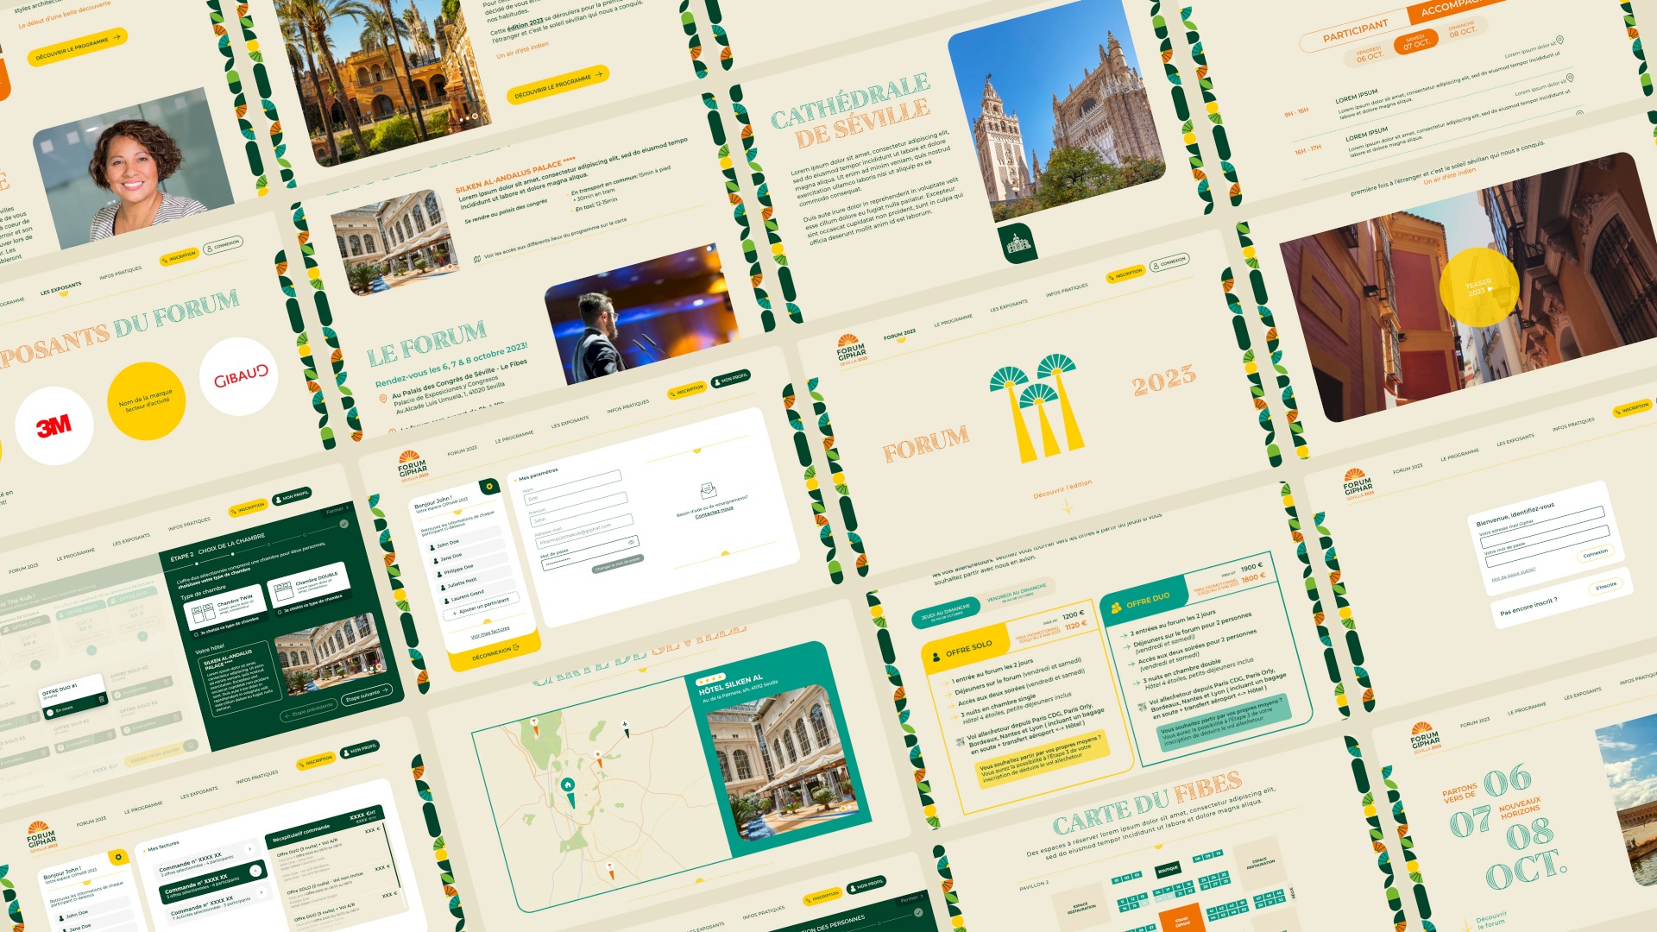Switch to JEUDI AU DIMANCHE tab
Screen dimensions: 1657x932
click(x=945, y=613)
